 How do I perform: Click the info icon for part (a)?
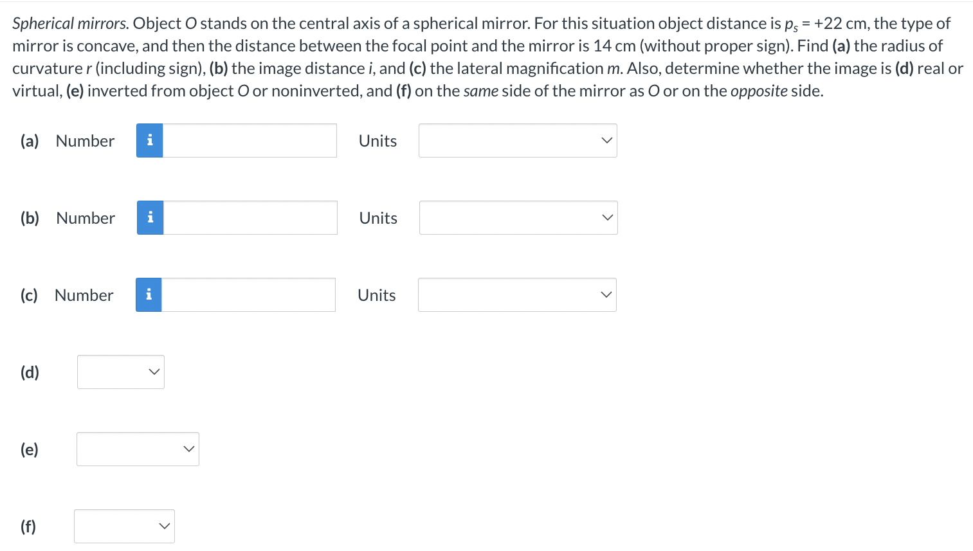(149, 140)
